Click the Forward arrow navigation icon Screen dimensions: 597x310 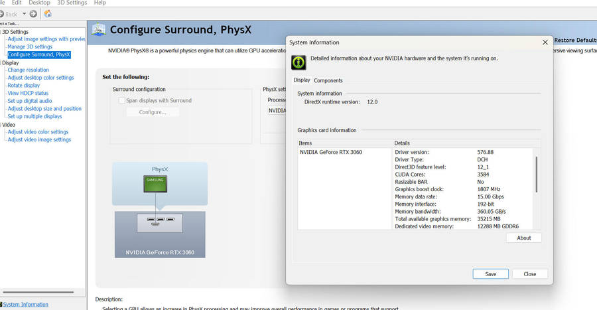(x=33, y=14)
